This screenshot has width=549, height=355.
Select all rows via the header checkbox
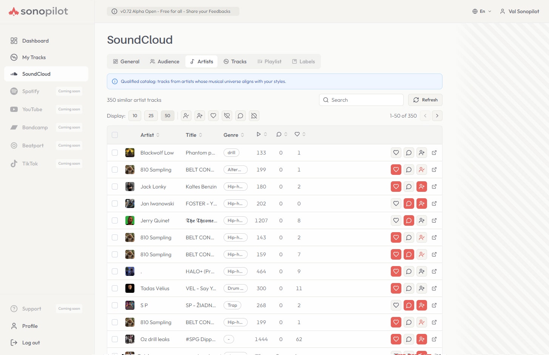(x=115, y=134)
